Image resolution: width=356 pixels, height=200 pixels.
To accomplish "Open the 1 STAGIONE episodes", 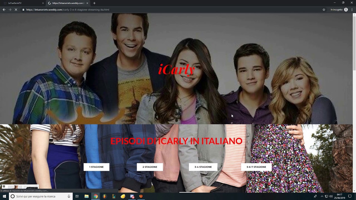I will tap(96, 167).
